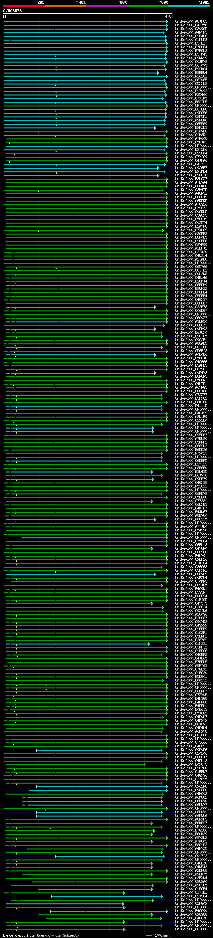Viewport: 213px width, 938px height.
Task: Click UniRef100_Q75DW4 hit label
Action: (191, 541)
